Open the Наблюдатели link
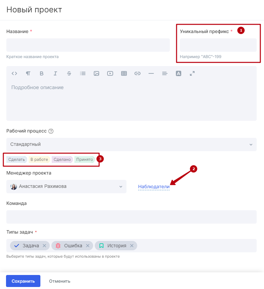Viewport: 264px width, 289px height. pos(154,187)
